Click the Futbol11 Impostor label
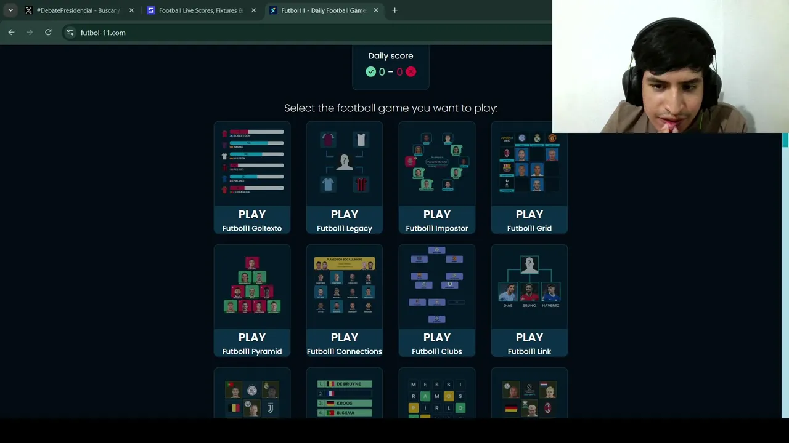This screenshot has width=789, height=443. click(437, 228)
